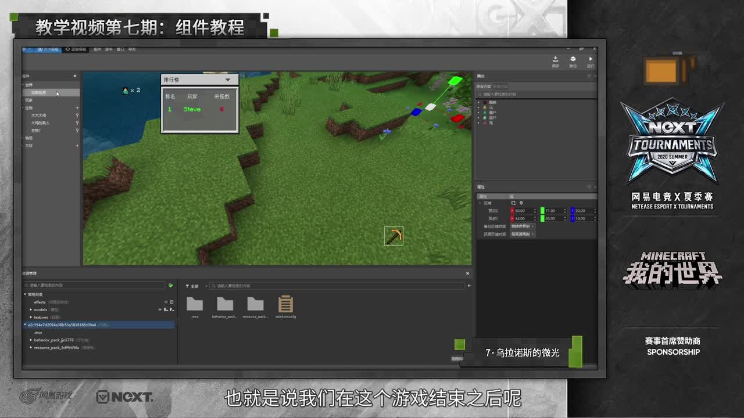The height and width of the screenshot is (418, 744).
Task: Click the Save (保存) download icon
Action: (x=555, y=59)
